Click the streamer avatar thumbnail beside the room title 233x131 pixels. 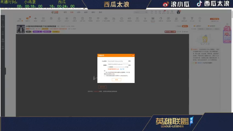(x=21, y=29)
